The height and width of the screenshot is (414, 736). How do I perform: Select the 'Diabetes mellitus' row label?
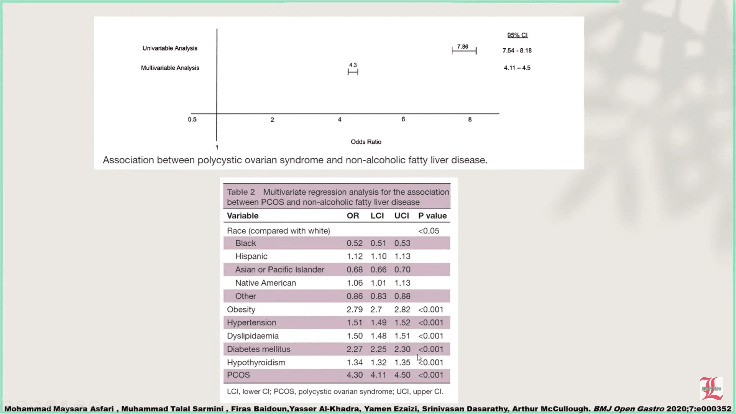[x=258, y=349]
